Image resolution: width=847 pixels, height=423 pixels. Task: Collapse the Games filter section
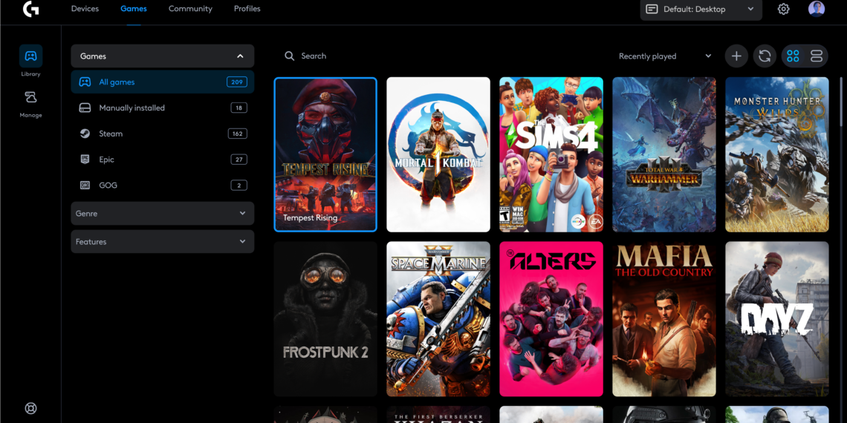coord(163,56)
